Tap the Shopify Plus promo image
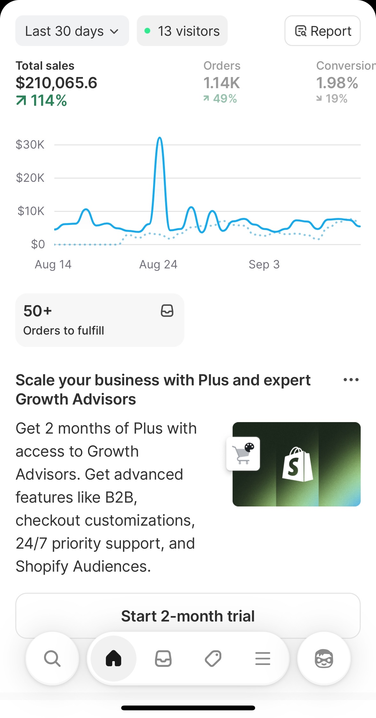 click(x=297, y=464)
